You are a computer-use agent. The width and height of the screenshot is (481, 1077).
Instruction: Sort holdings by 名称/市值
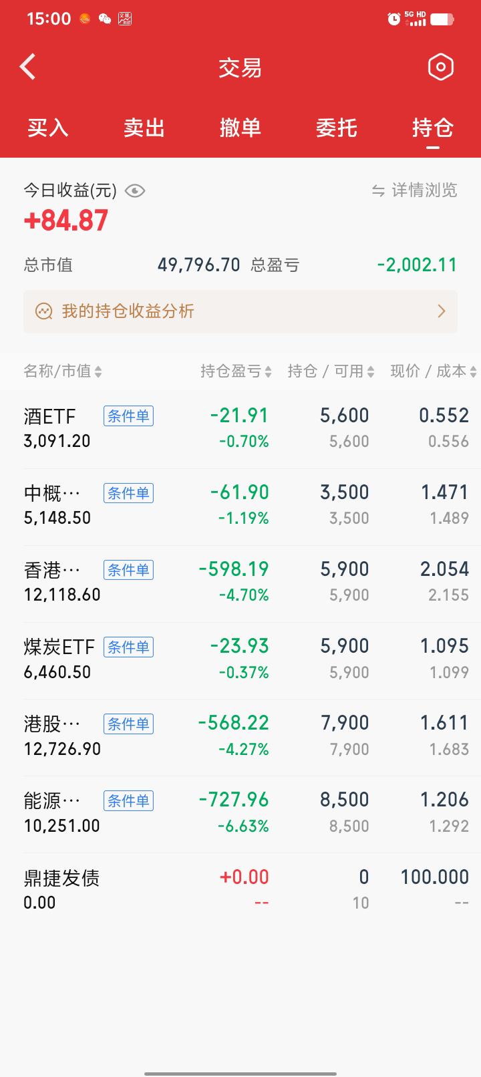point(63,371)
